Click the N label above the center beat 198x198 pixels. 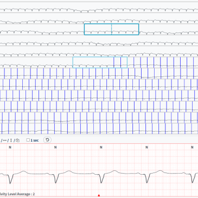[101, 148]
